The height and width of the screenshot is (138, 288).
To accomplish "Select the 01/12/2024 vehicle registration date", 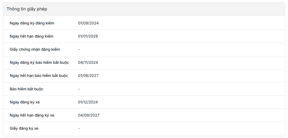I will point(88,102).
